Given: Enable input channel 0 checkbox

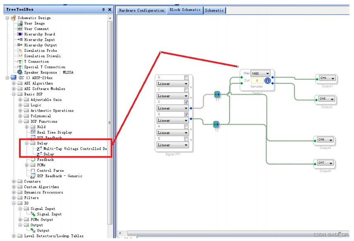Looking at the screenshot, I should tap(186, 78).
